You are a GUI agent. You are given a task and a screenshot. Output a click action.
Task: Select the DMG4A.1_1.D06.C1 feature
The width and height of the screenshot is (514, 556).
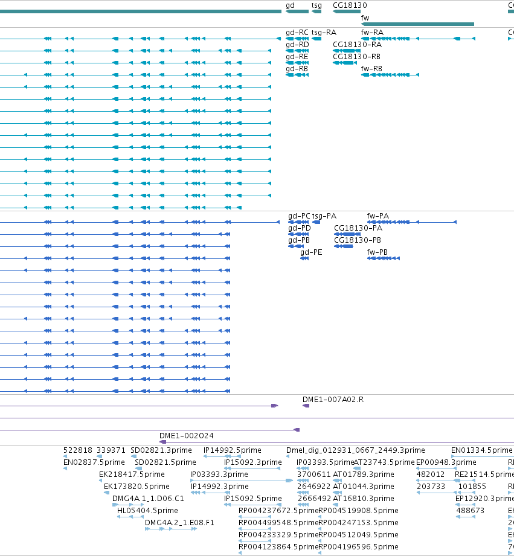(x=127, y=505)
